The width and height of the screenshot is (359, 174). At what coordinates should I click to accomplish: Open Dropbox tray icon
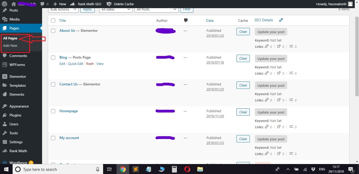click(313, 169)
